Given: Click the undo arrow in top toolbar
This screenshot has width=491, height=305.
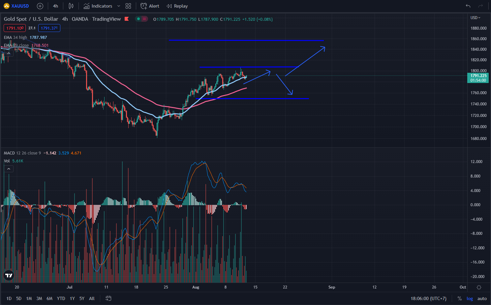Looking at the screenshot, I should tap(468, 6).
